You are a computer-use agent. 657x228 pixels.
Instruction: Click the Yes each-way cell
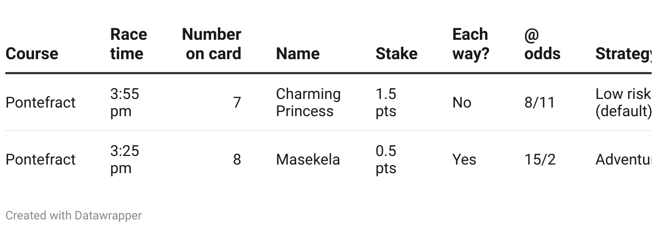tap(464, 160)
